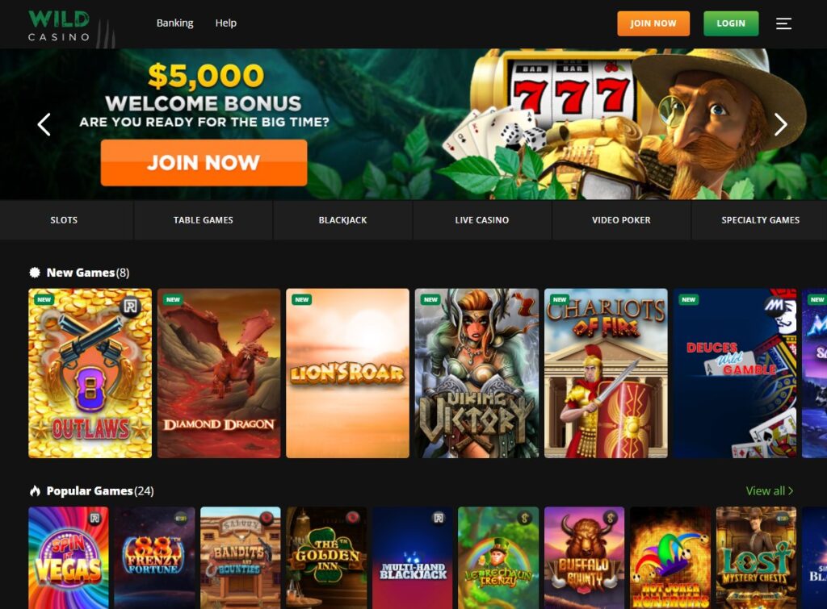Switch to the Live Casino tab
The height and width of the screenshot is (609, 827).
482,219
